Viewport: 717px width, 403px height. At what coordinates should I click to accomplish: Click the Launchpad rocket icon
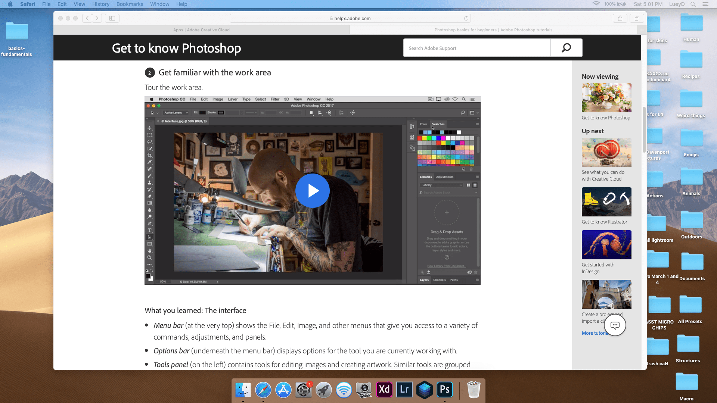click(324, 390)
